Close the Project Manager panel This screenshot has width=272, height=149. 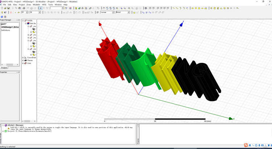(20, 20)
